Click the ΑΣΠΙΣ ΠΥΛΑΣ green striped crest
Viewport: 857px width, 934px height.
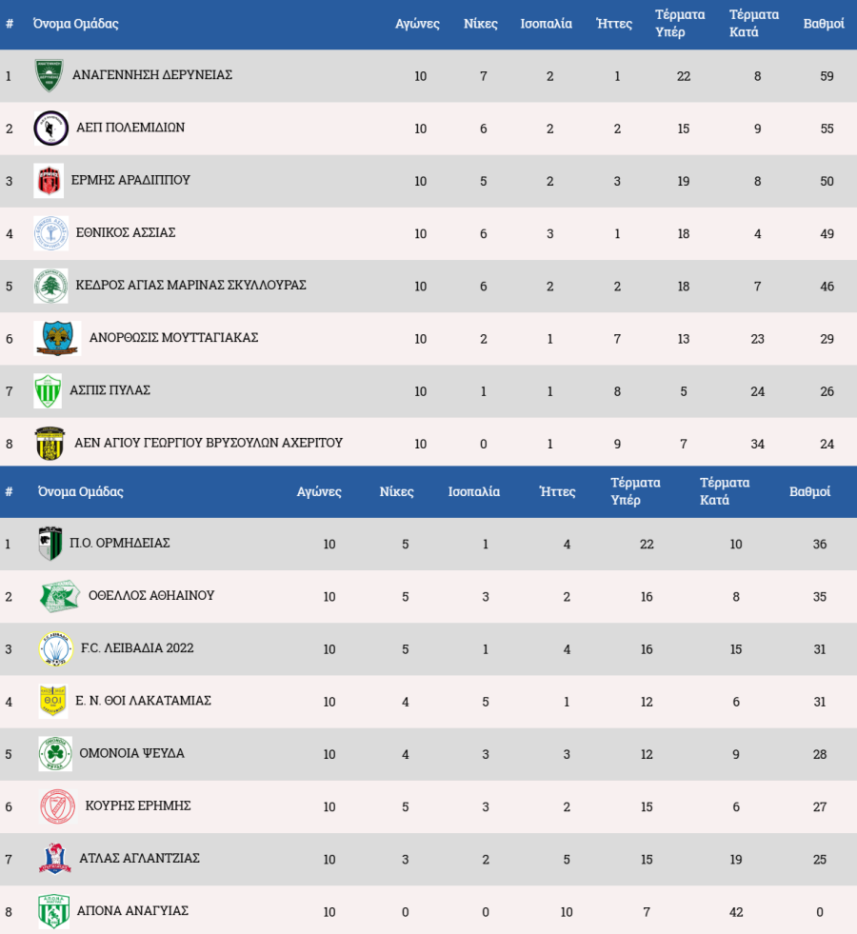click(x=48, y=390)
